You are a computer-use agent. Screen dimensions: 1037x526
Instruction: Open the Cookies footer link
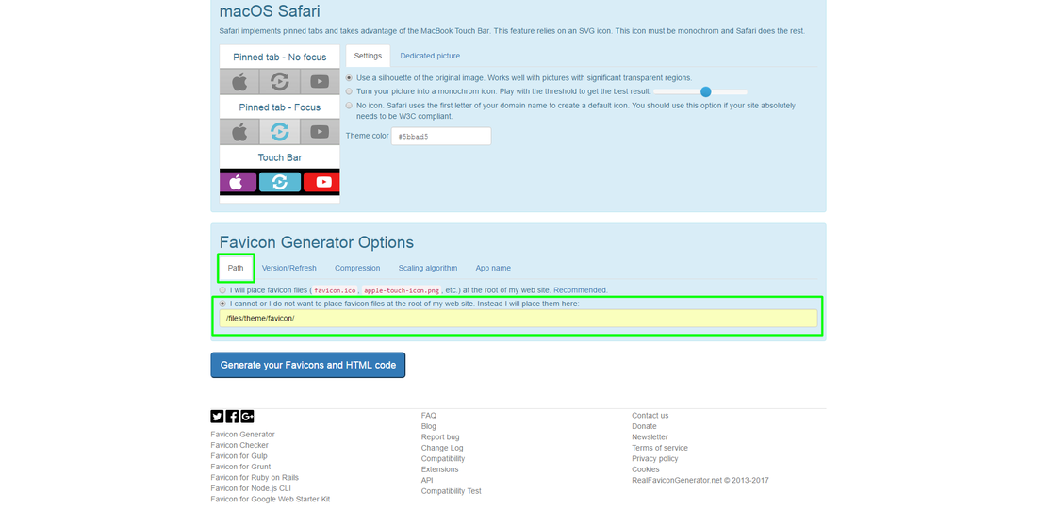click(x=646, y=469)
